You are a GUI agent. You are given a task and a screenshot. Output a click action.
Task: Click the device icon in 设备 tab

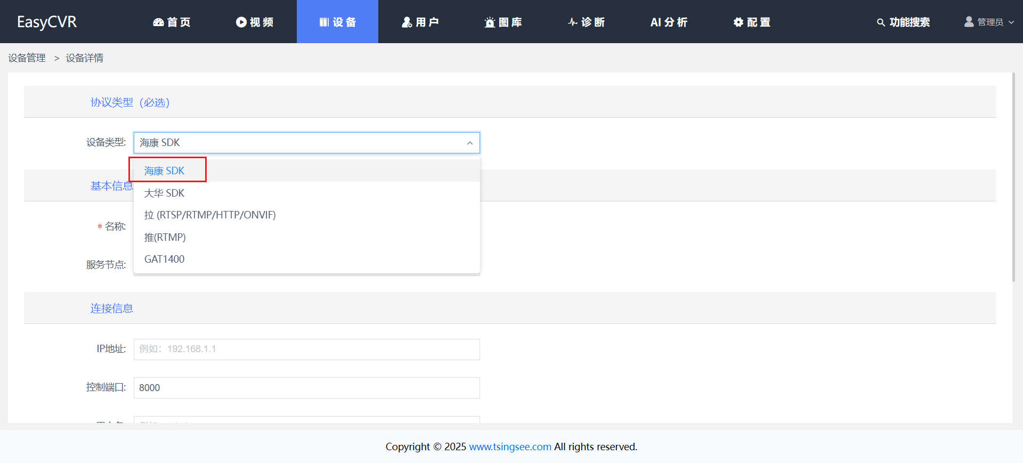click(x=324, y=22)
